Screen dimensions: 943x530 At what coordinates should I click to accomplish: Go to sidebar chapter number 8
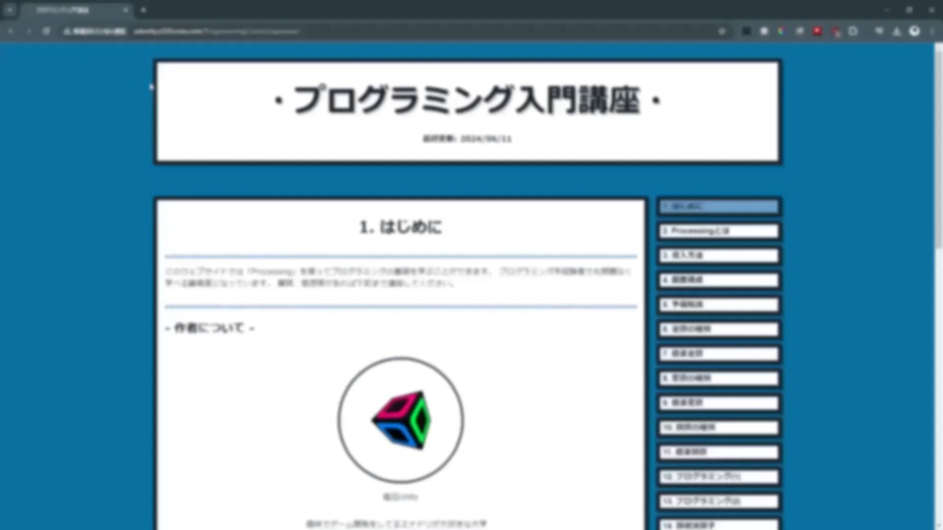click(x=718, y=378)
